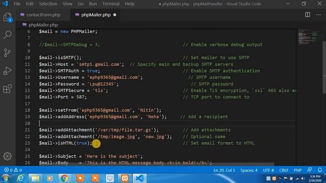Open the Selection menu
326x183 pixels.
point(48,4)
